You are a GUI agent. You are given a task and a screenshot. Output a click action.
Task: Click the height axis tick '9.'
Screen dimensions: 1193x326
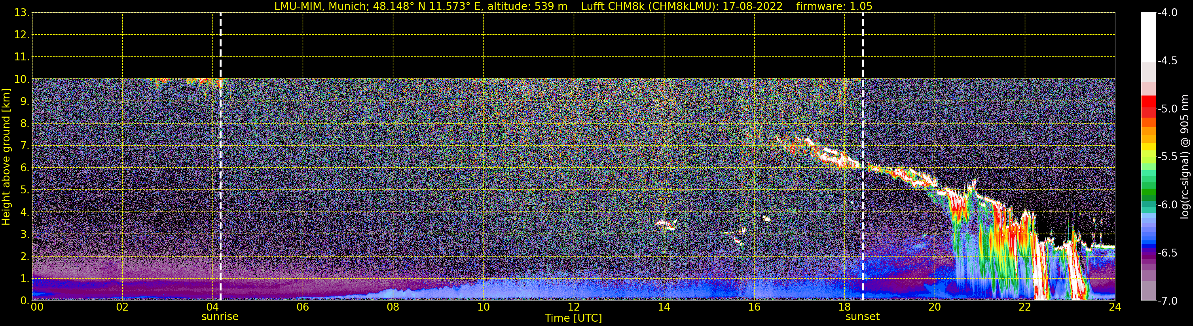click(25, 101)
